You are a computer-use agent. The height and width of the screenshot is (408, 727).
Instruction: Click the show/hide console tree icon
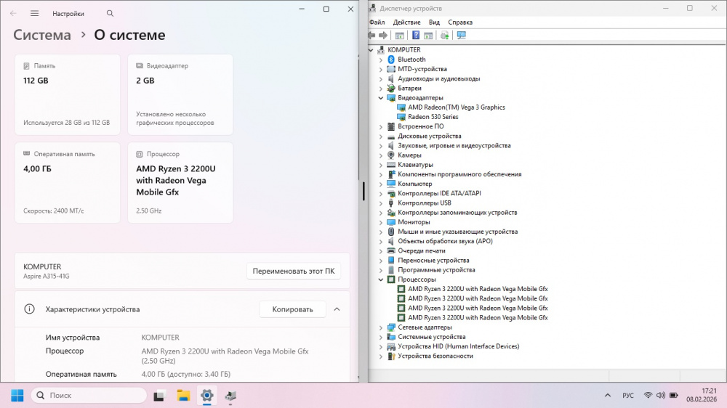[399, 35]
